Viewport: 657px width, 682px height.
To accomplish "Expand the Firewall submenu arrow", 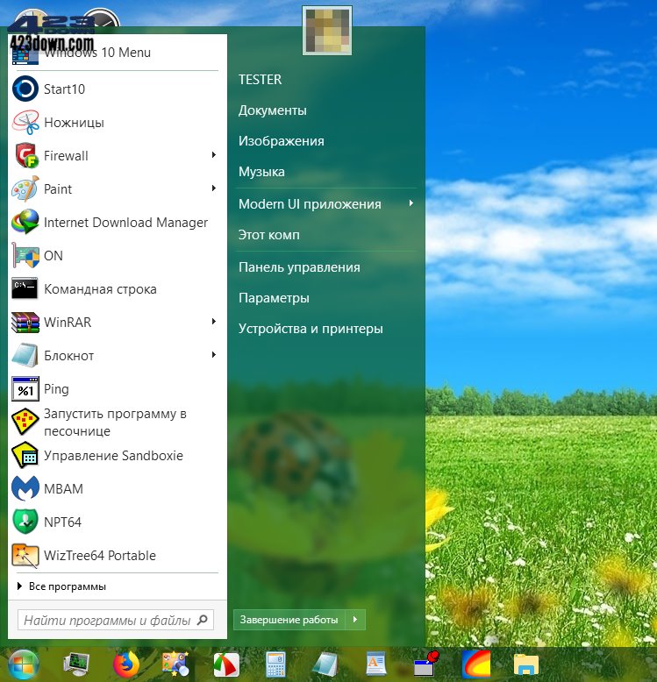I will point(213,155).
